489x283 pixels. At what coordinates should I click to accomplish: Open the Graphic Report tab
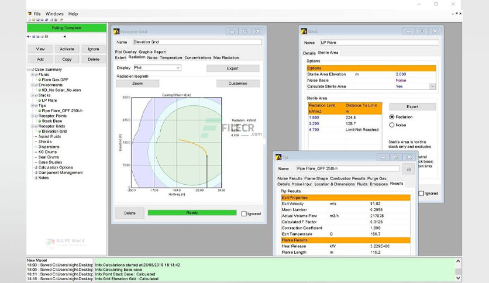152,52
